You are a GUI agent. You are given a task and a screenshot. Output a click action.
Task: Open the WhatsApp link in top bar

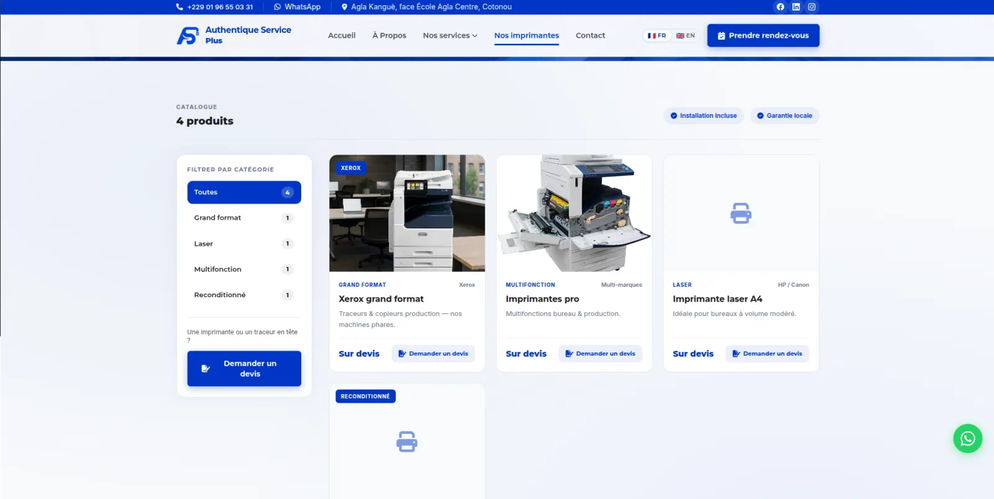click(x=297, y=7)
